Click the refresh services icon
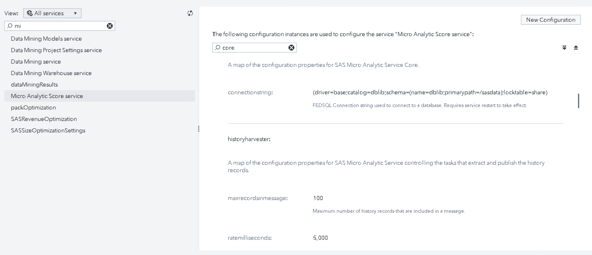Image resolution: width=592 pixels, height=255 pixels. coord(190,13)
